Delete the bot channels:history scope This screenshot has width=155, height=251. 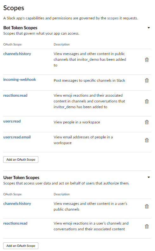click(147, 60)
